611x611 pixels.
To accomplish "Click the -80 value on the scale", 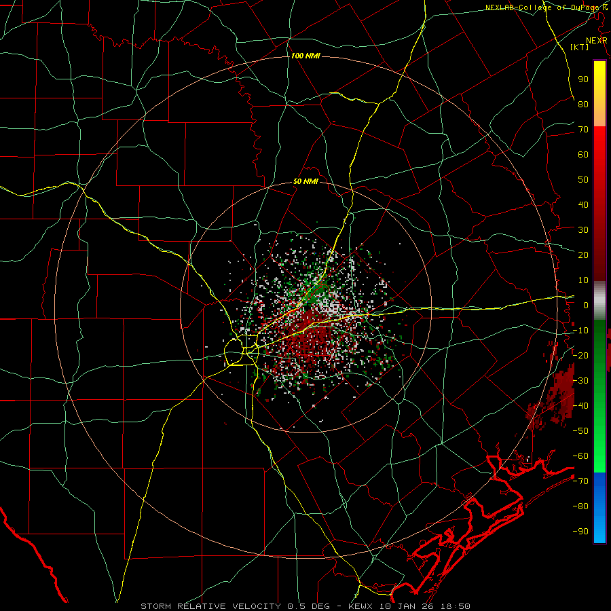I will pos(580,506).
